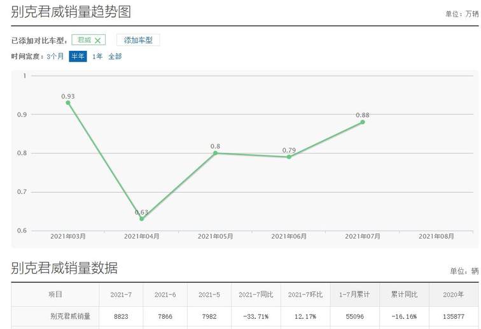This screenshot has width=481, height=329.
Task: Select the 全部 time range
Action: click(115, 57)
